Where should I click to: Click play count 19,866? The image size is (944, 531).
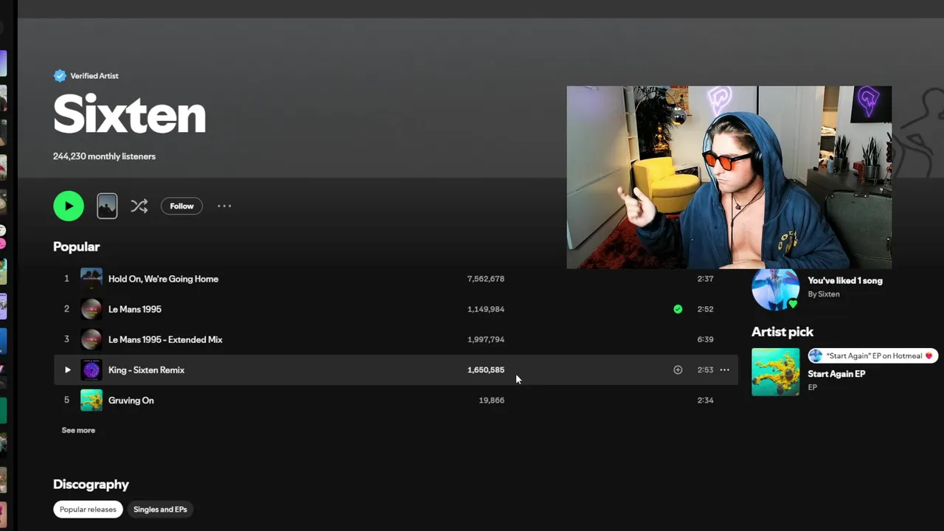tap(492, 400)
